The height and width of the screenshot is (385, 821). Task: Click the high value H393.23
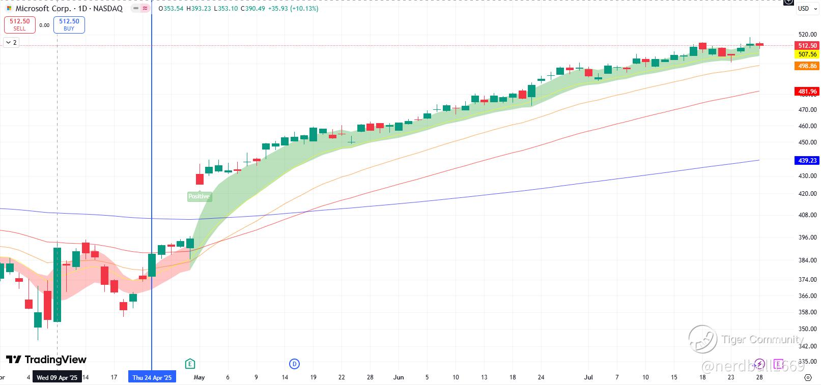[199, 9]
